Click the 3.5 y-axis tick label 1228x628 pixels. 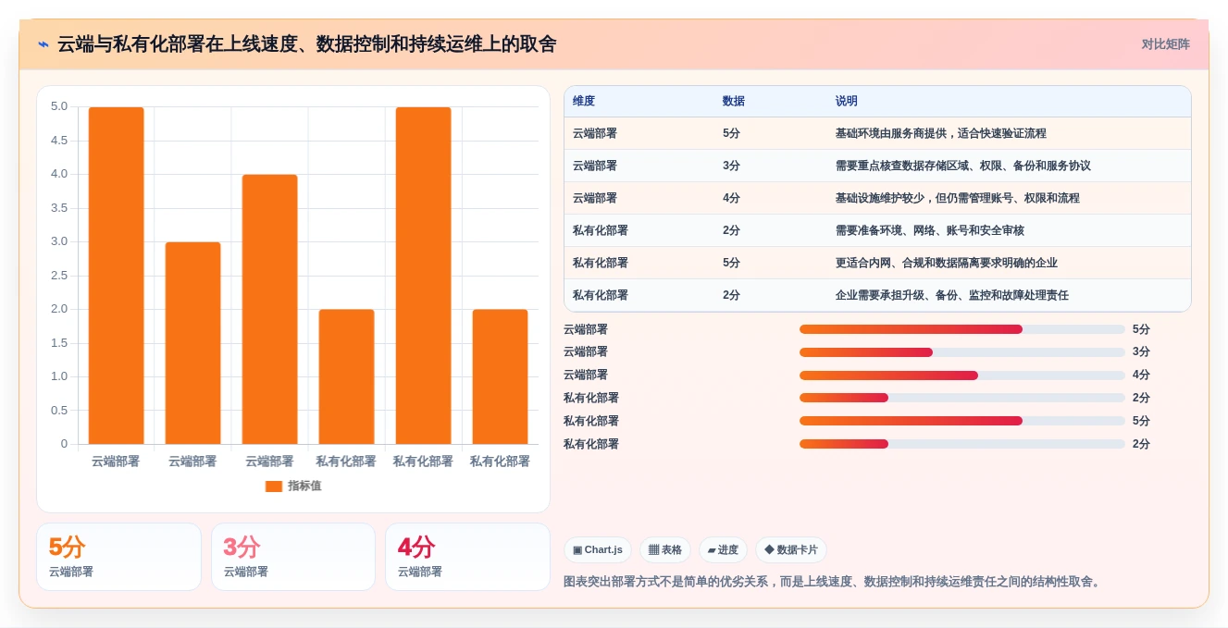click(59, 208)
